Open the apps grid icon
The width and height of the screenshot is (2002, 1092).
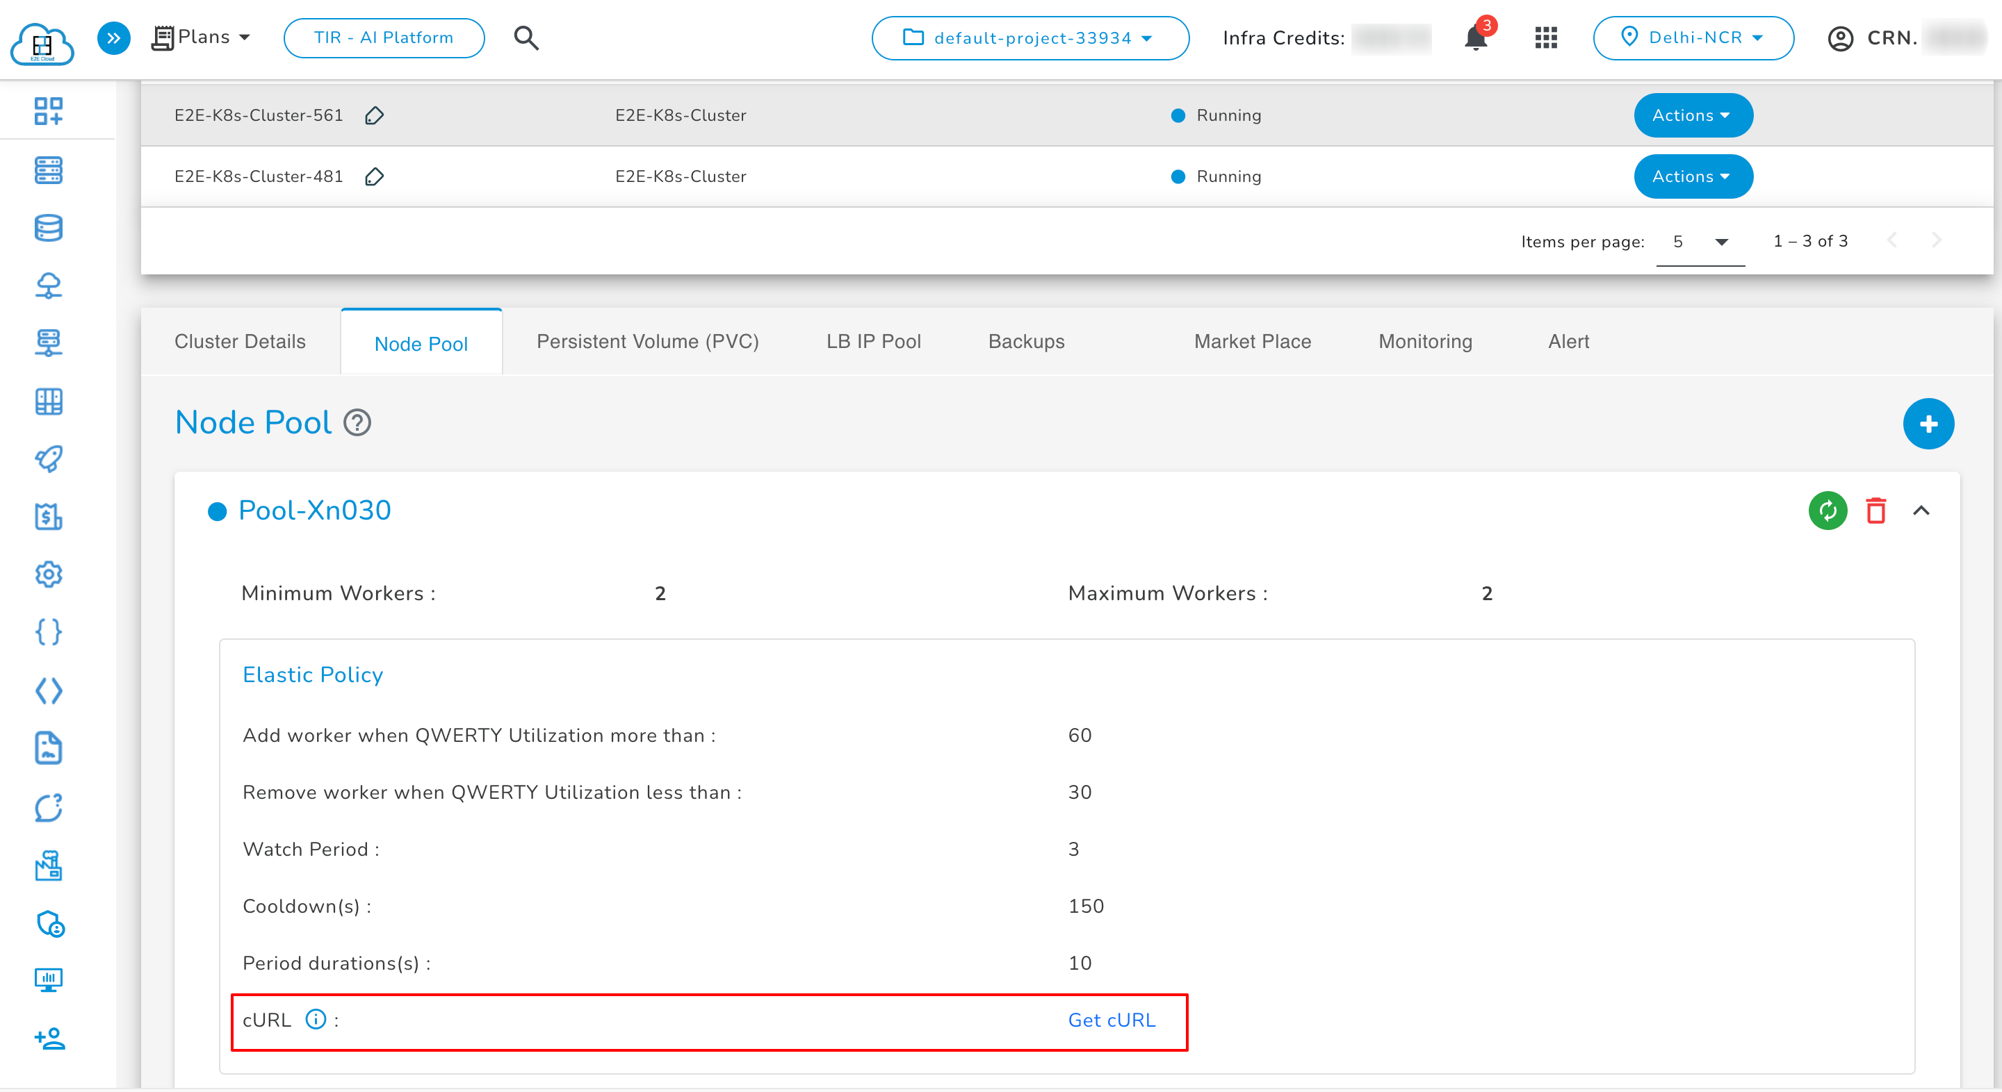point(1546,38)
